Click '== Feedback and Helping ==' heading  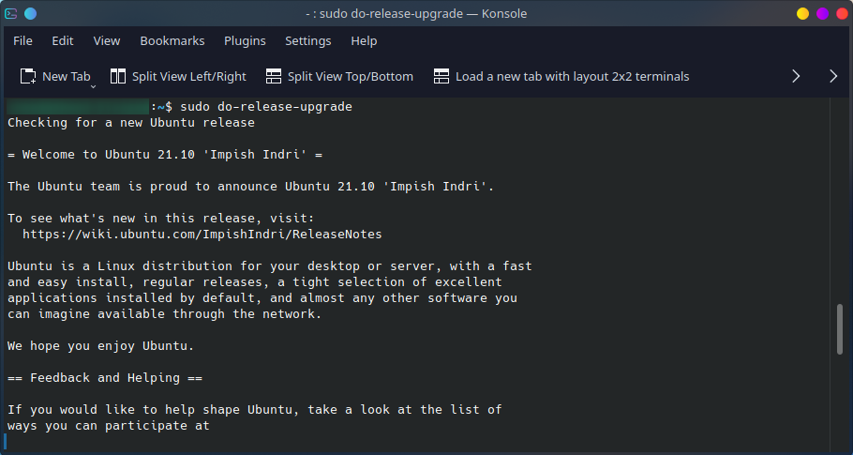click(x=105, y=378)
